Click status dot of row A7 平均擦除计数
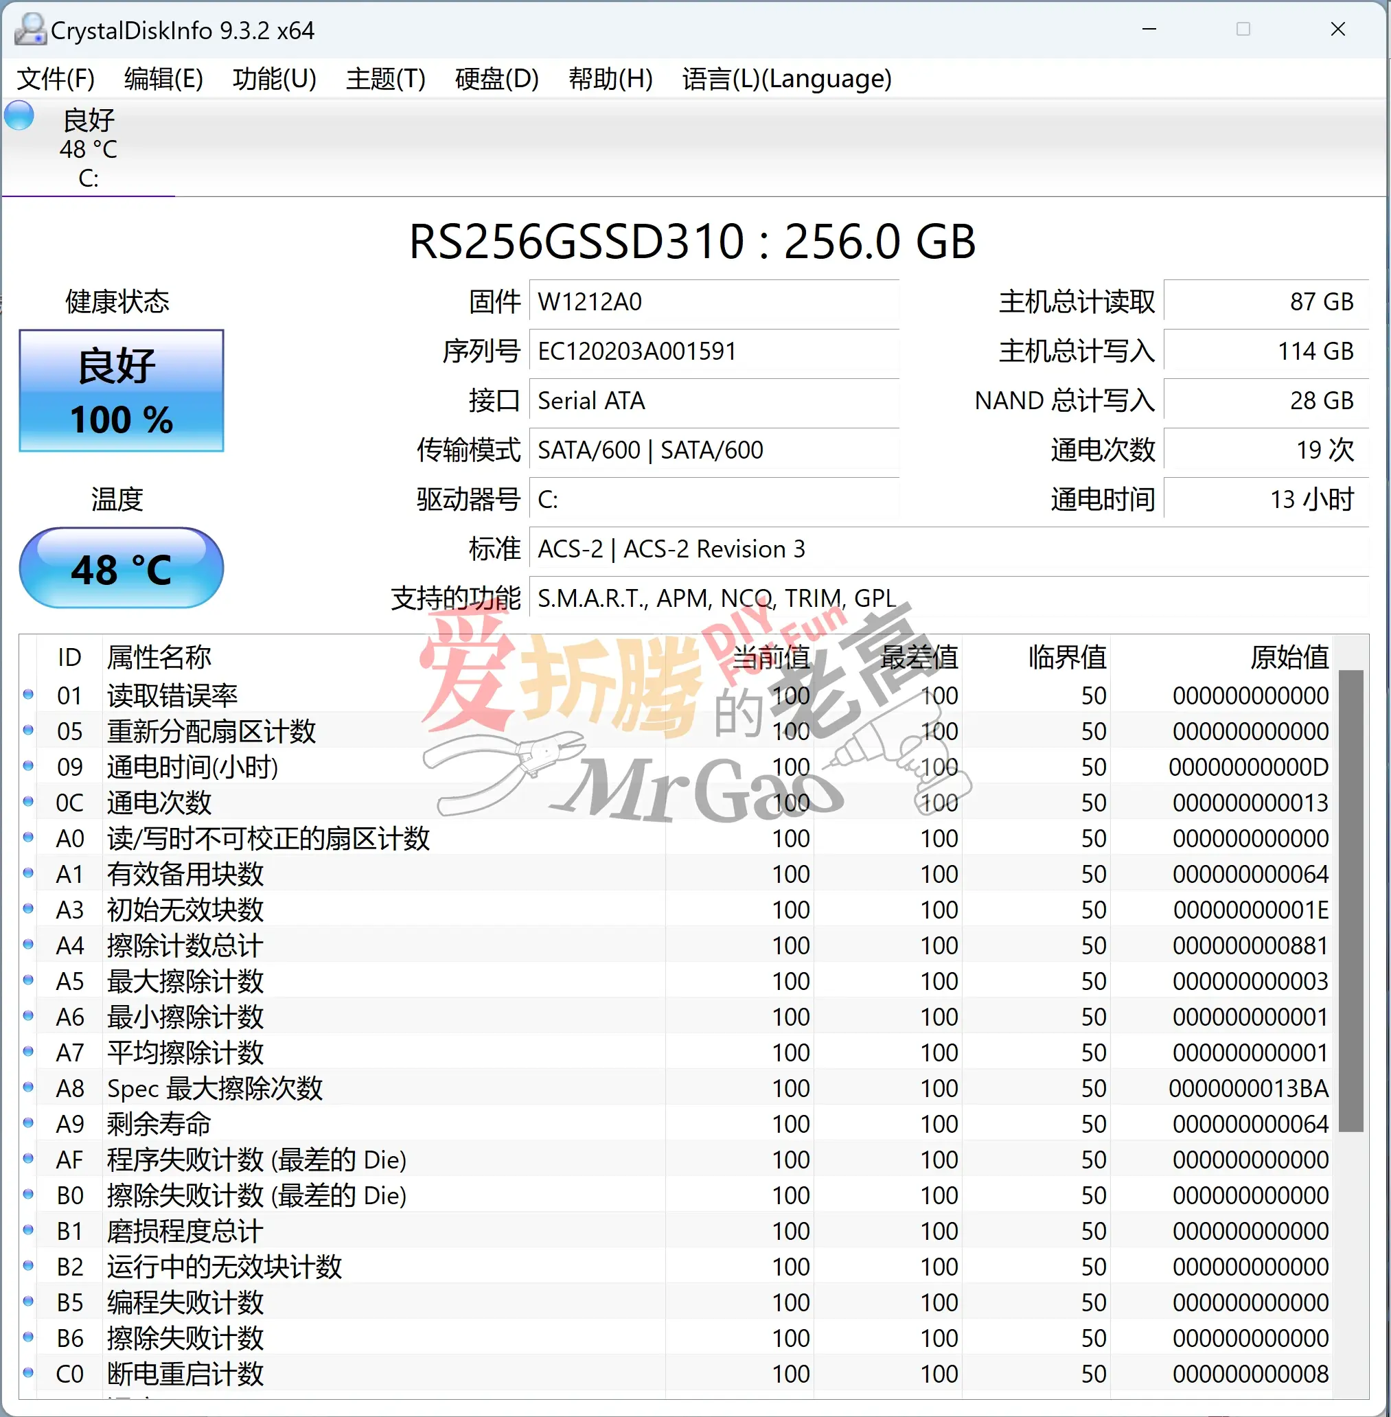 click(28, 1052)
